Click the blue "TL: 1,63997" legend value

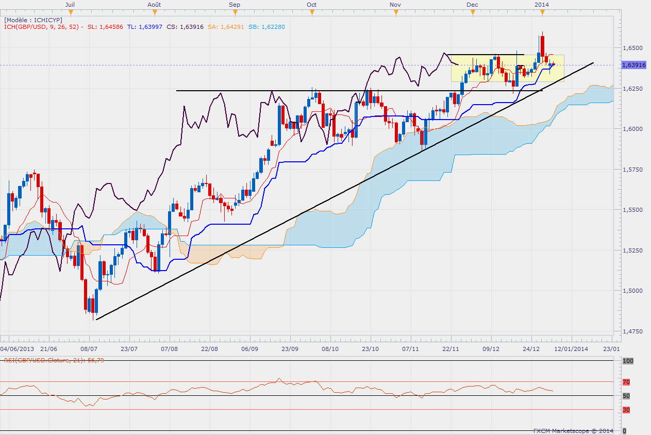[x=145, y=27]
